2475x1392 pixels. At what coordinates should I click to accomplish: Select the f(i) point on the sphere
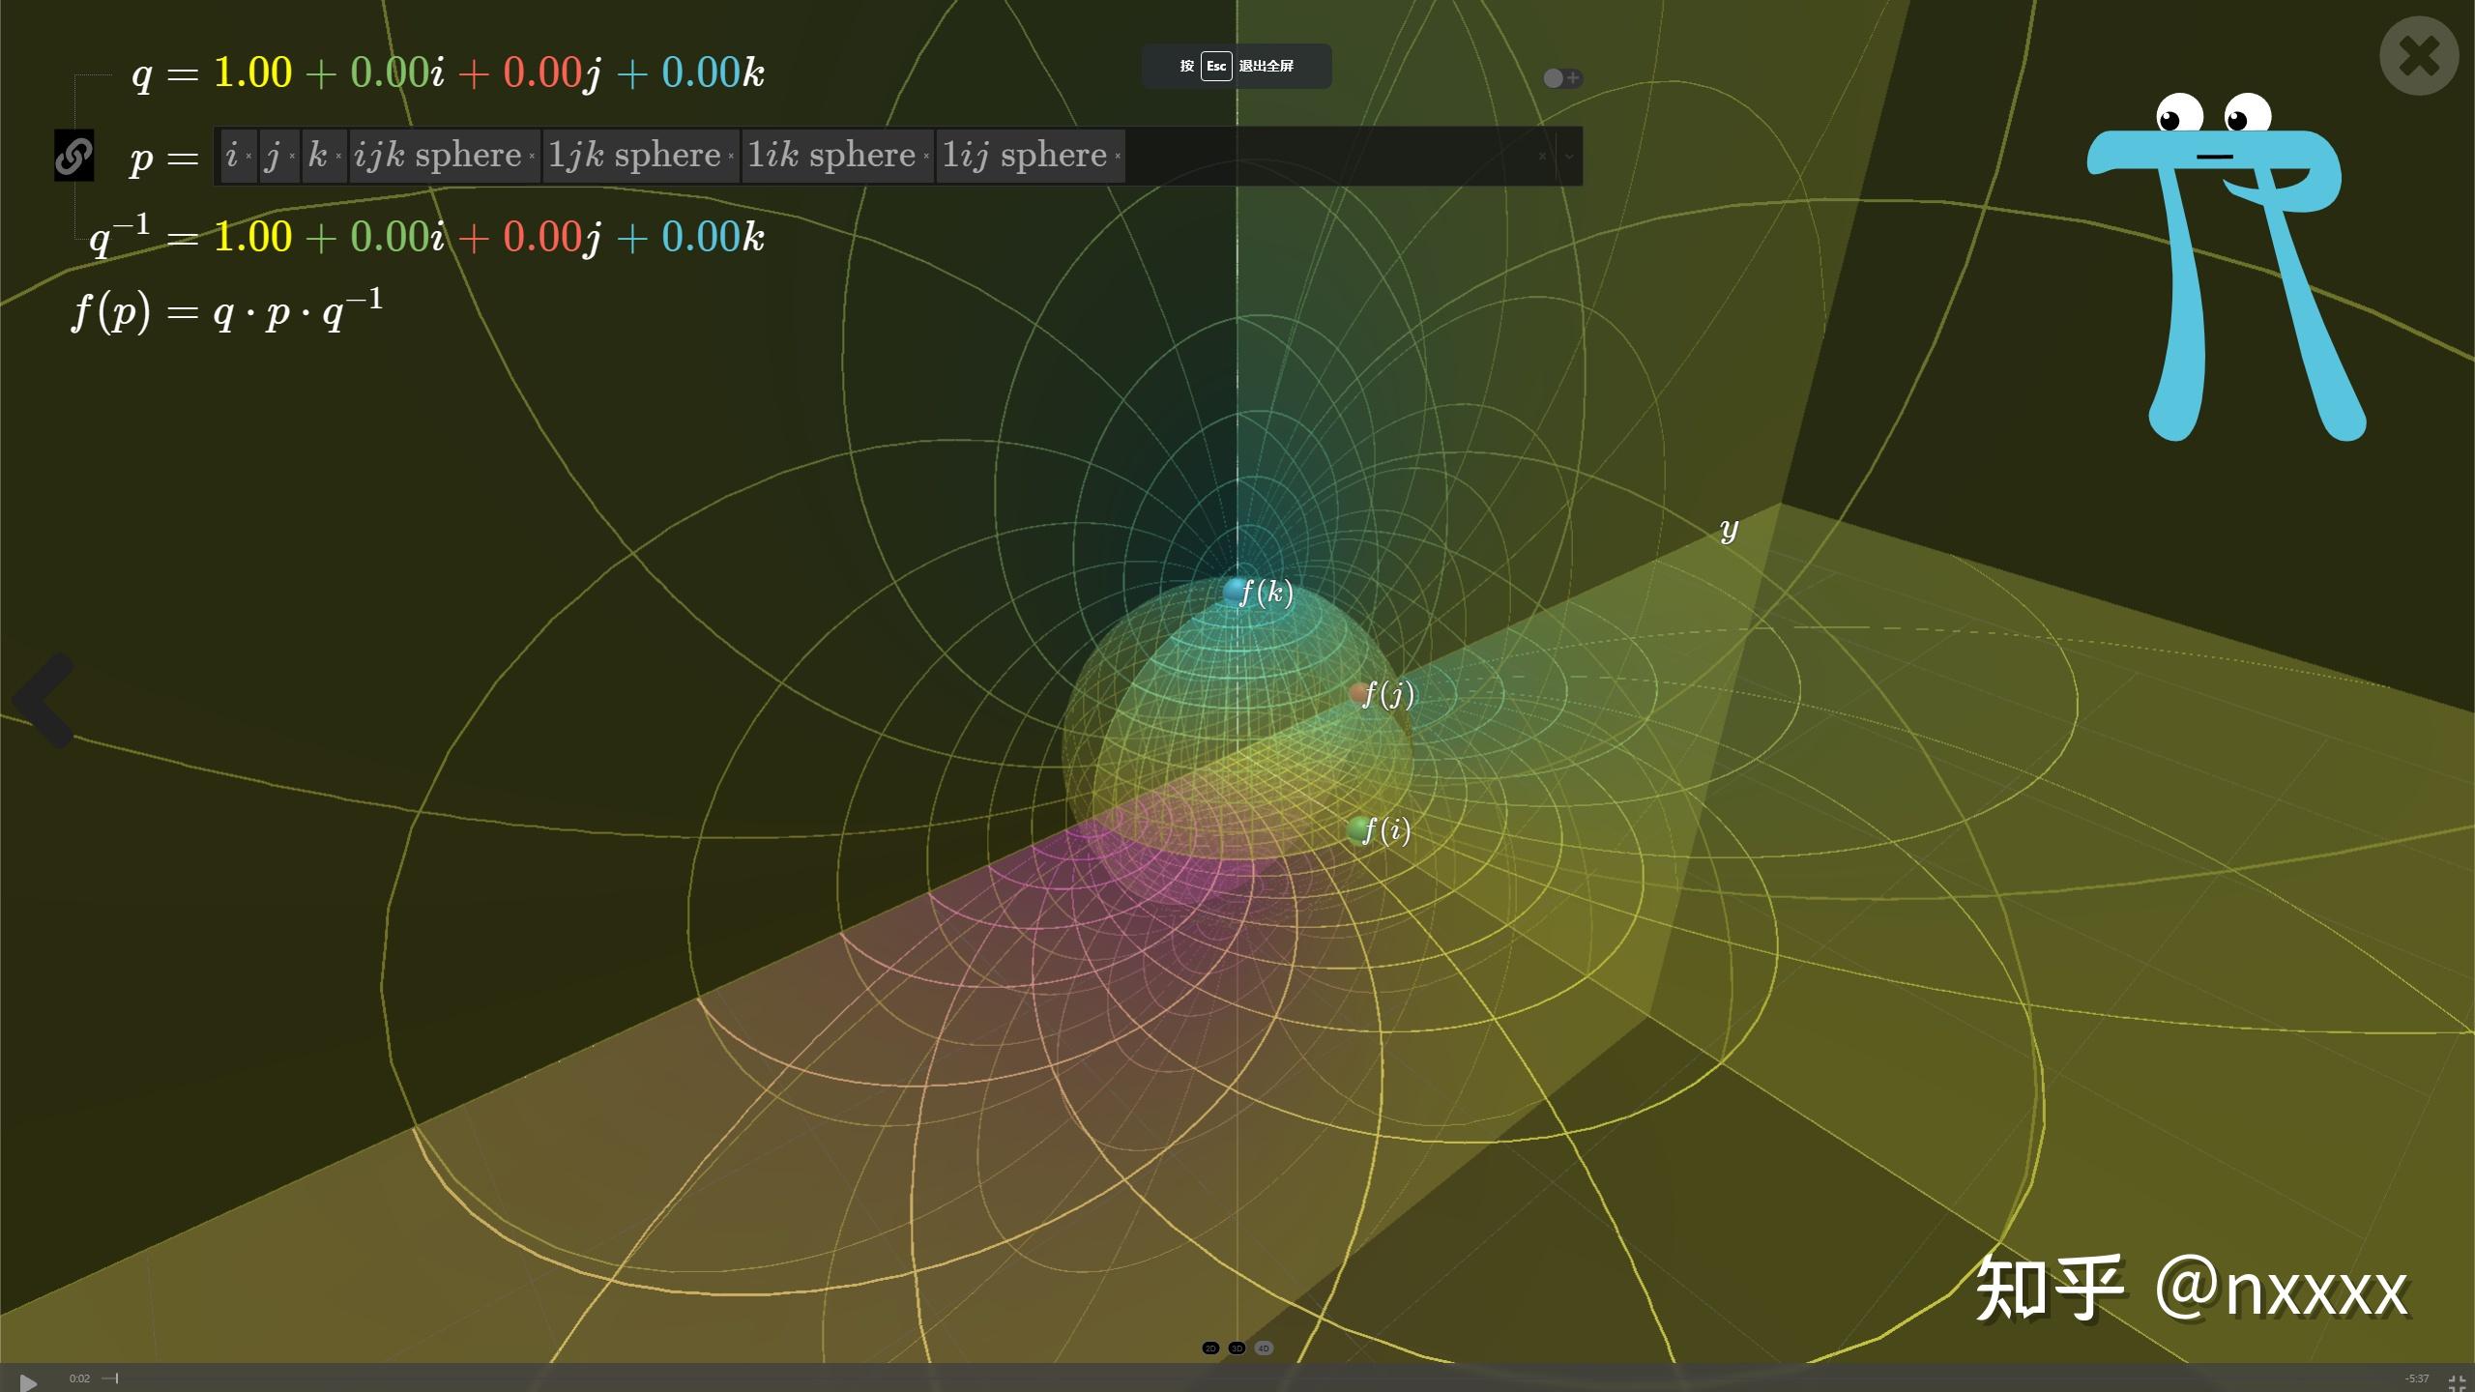pyautogui.click(x=1360, y=829)
